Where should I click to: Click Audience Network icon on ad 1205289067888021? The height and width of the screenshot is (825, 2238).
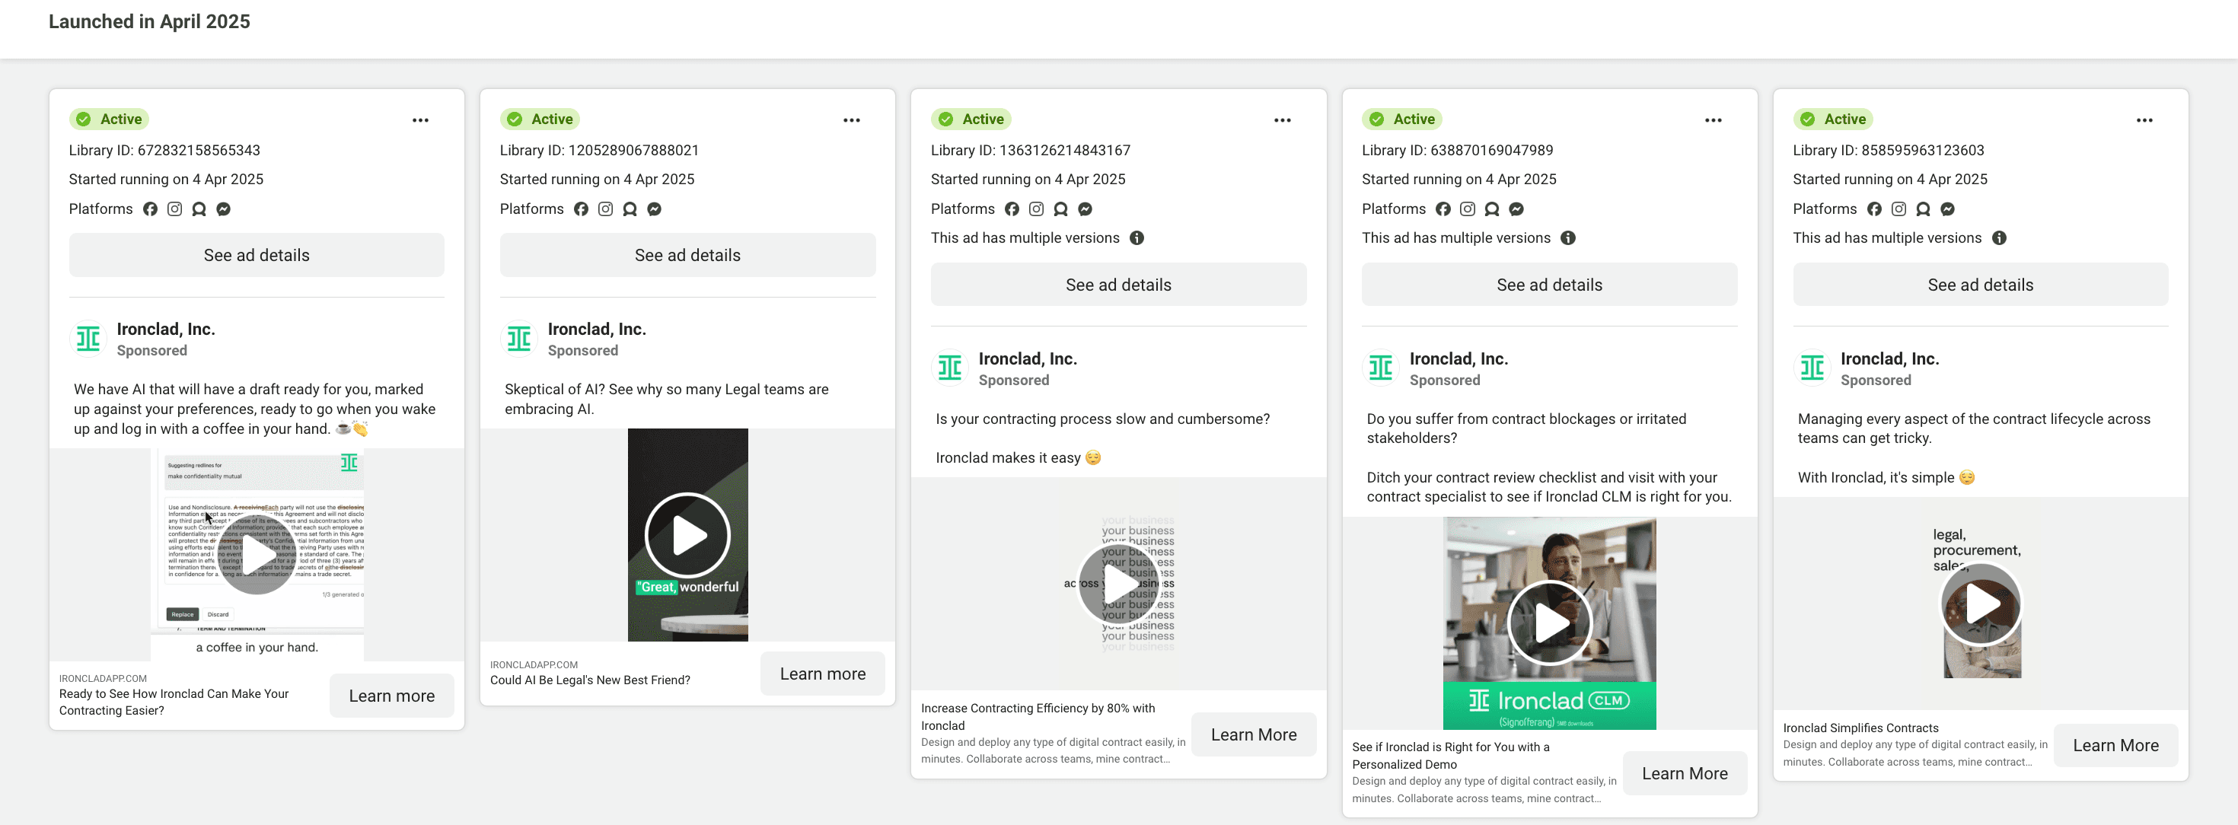630,209
